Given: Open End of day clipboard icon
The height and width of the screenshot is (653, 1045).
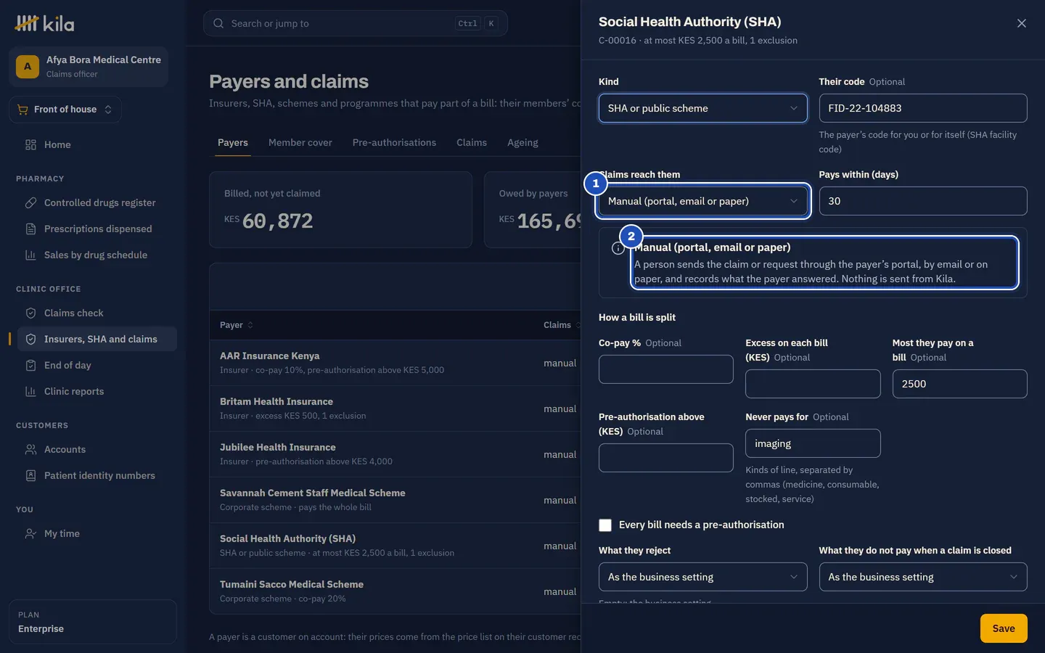Looking at the screenshot, I should [30, 365].
